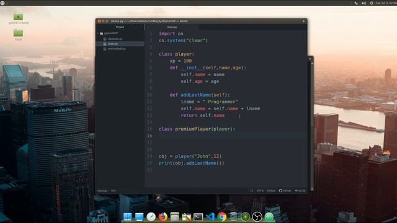Change the UTF-8 encoding in status bar
Image resolution: width=397 pixels, height=223 pixels.
pyautogui.click(x=260, y=191)
